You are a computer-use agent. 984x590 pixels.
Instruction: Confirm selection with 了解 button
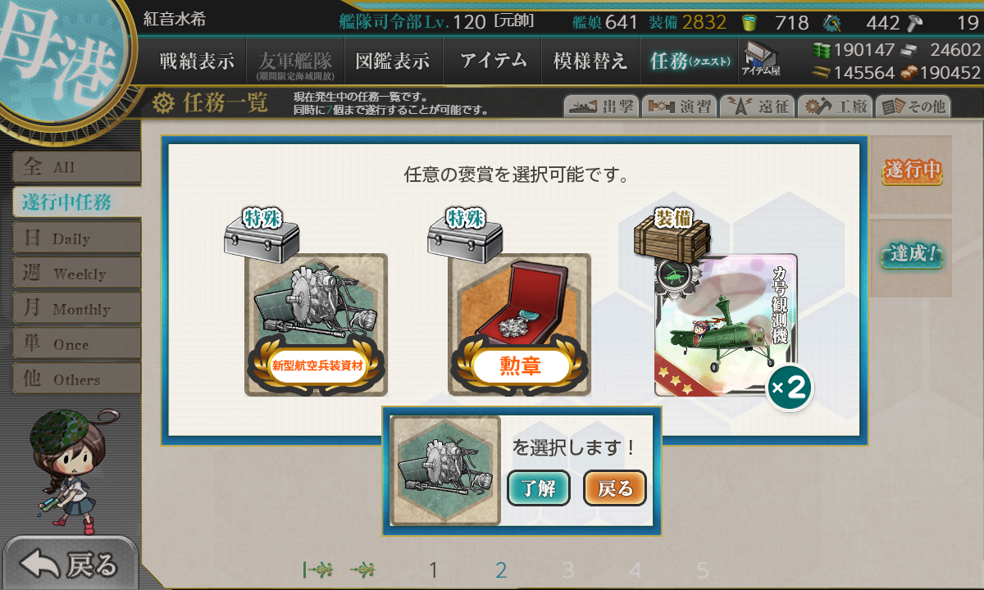click(539, 488)
